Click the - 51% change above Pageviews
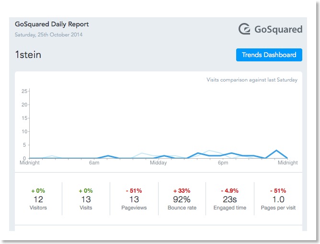Screen dimensions: 320x244 134,191
